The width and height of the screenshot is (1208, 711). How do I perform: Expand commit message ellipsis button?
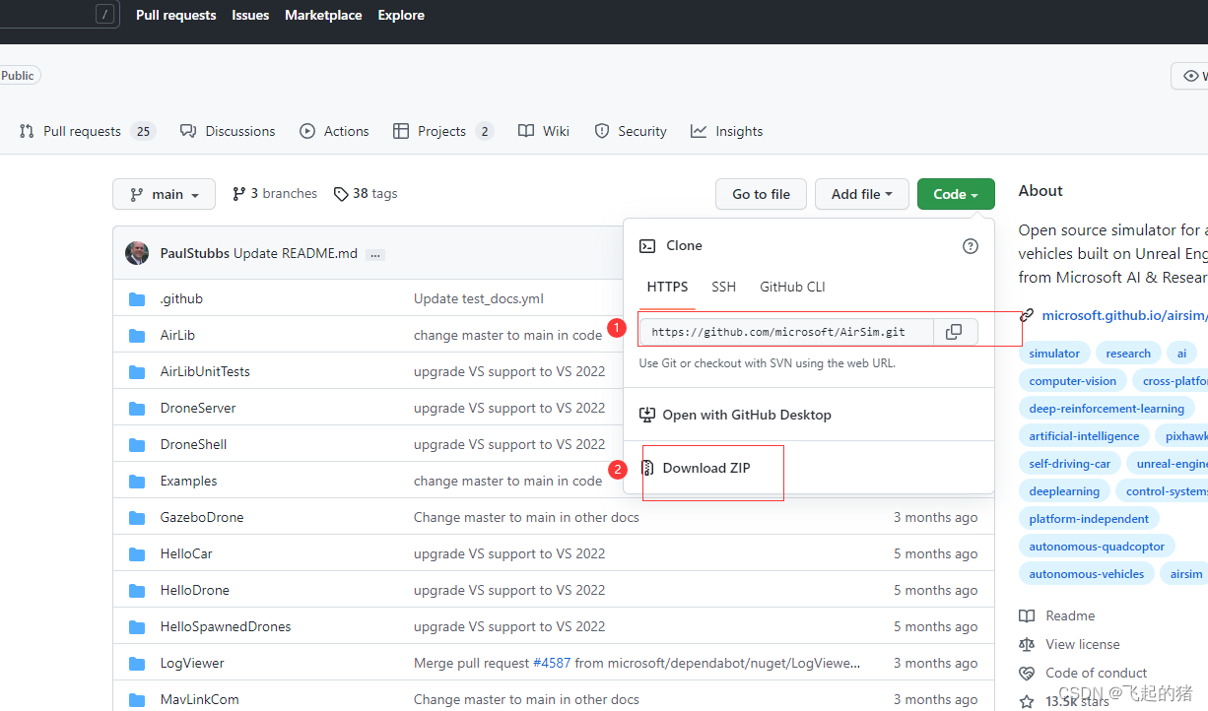374,254
